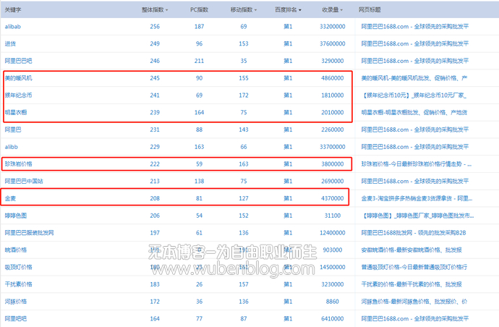The image size is (499, 327).
Task: Open page title link 珍珠岩价格-今日最新珍珠岩价格
Action: (417, 164)
